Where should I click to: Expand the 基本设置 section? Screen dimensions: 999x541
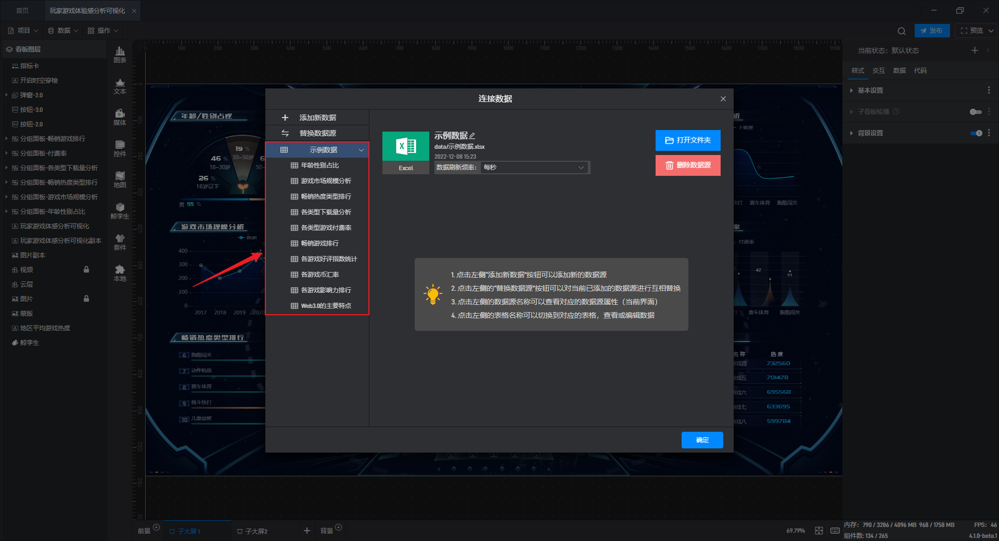click(852, 91)
